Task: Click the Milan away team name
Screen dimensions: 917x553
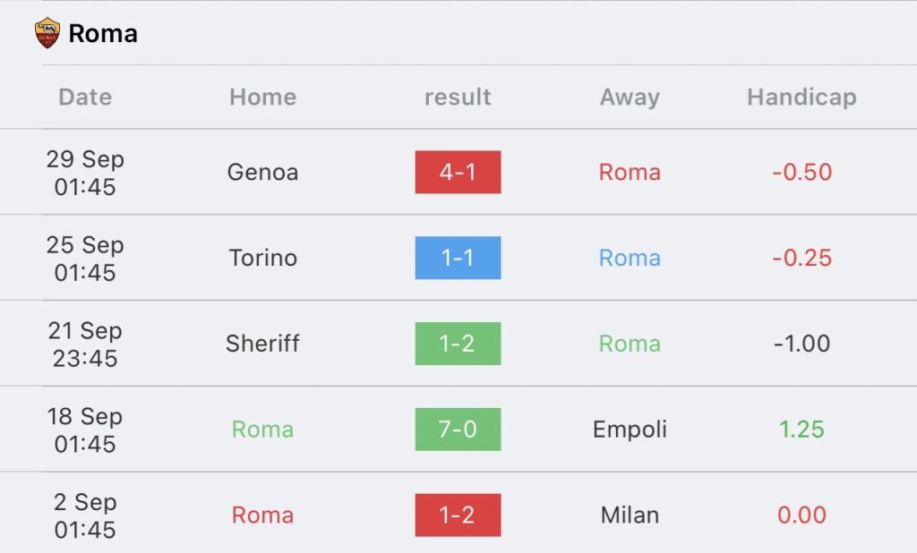Action: click(x=630, y=515)
